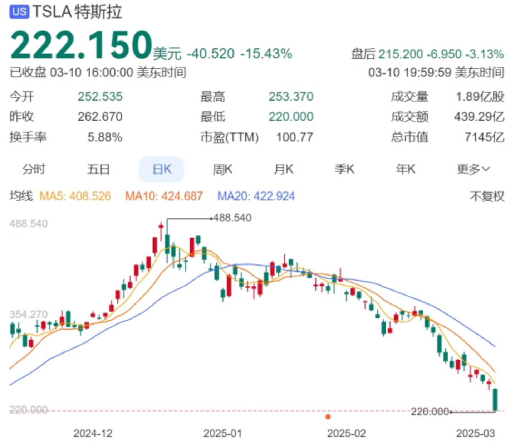Open the 周K weekly chart tab

[x=222, y=169]
